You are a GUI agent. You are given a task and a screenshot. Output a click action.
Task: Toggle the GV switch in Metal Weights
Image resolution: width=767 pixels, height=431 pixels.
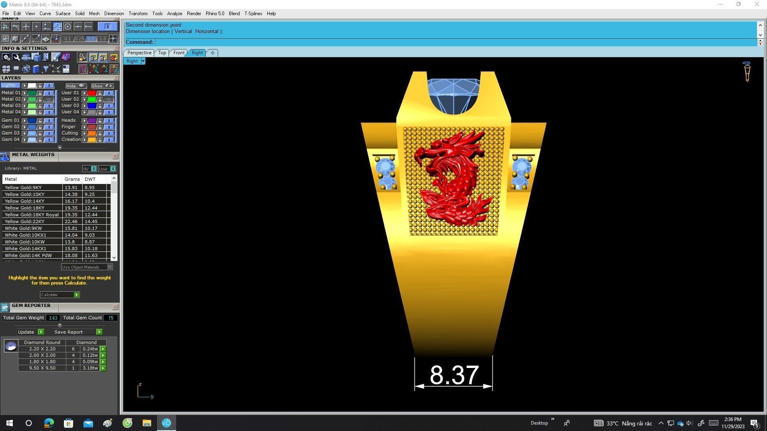point(89,169)
